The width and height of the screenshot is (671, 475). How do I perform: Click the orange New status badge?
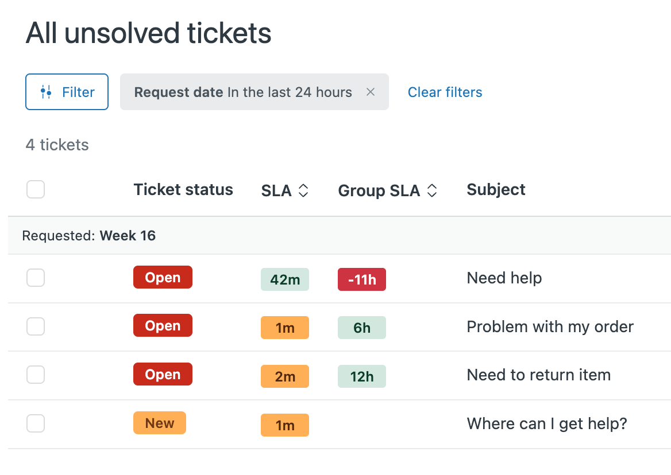159,423
